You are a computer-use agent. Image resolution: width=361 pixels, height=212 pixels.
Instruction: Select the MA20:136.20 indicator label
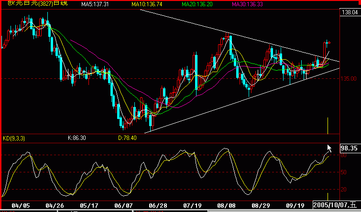click(x=197, y=4)
